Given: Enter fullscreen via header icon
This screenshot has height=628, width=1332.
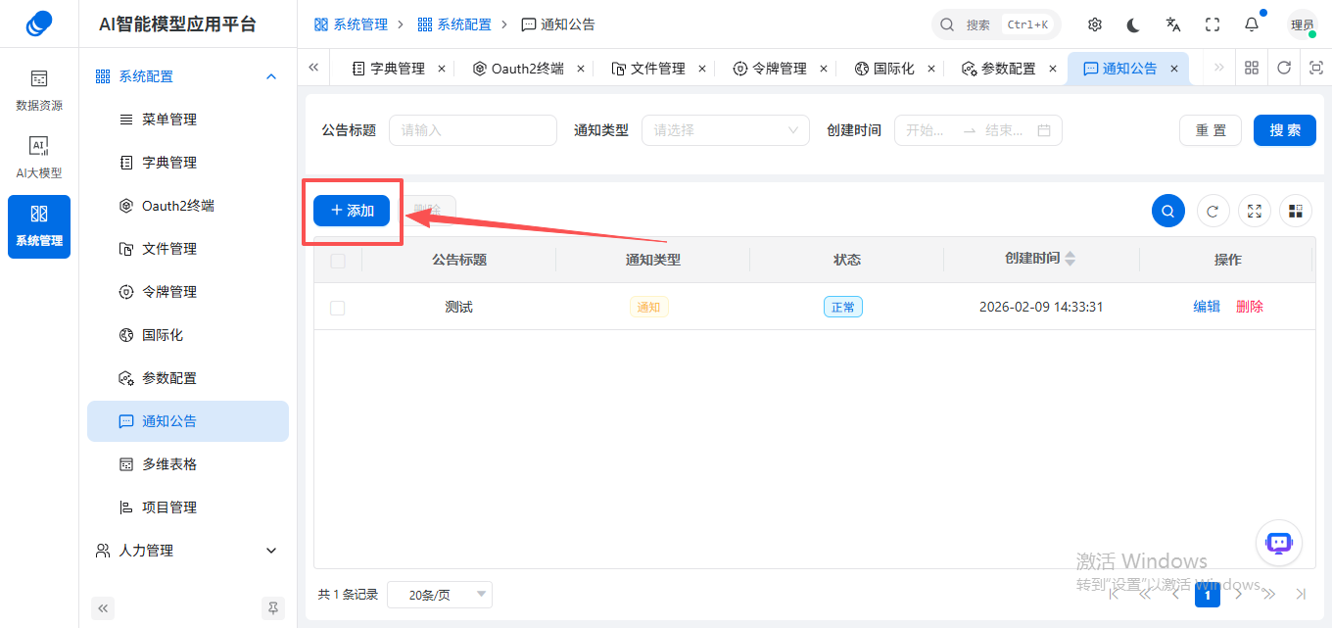Looking at the screenshot, I should point(1213,24).
